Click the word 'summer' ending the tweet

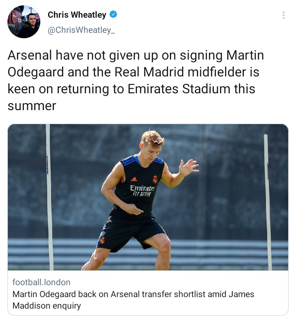pos(32,106)
